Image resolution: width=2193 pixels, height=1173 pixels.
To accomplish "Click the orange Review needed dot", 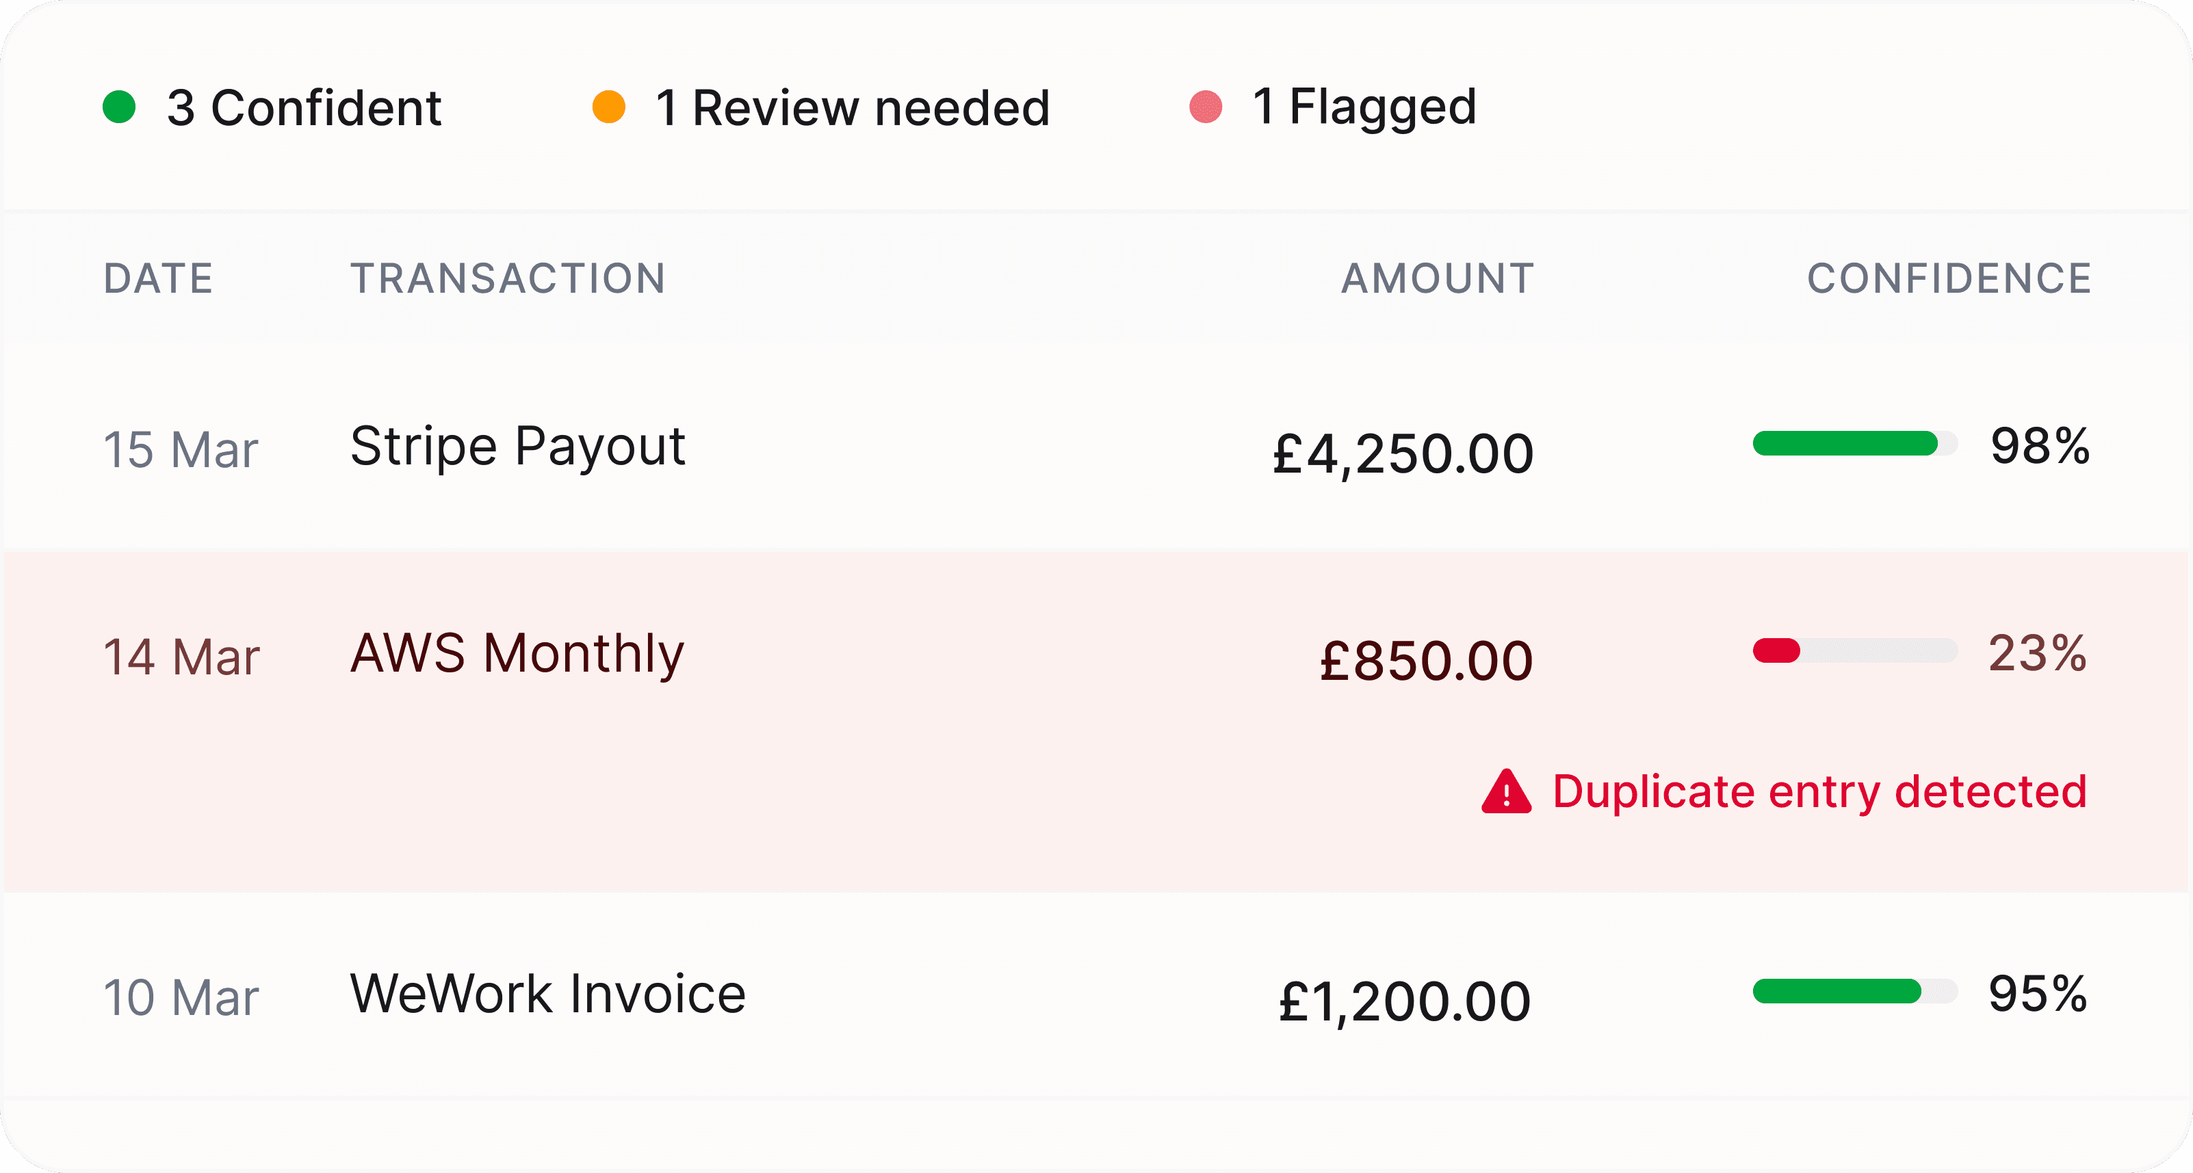I will pyautogui.click(x=609, y=107).
